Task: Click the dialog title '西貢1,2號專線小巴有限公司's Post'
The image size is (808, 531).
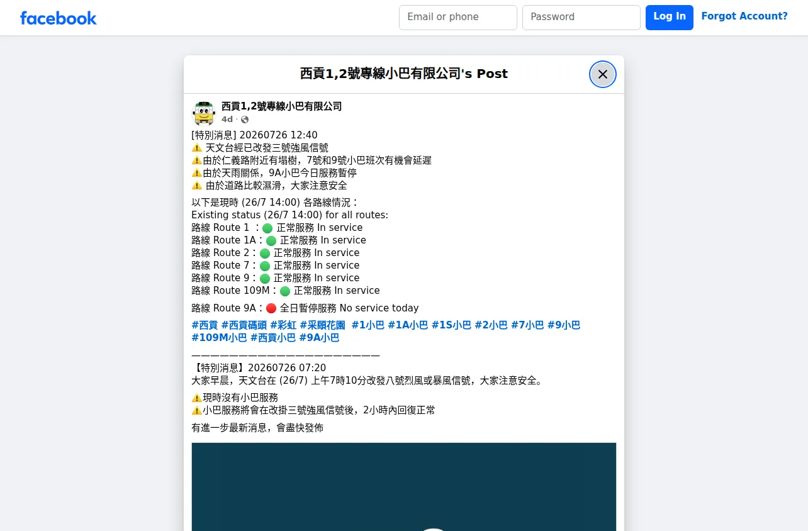Action: [x=404, y=74]
